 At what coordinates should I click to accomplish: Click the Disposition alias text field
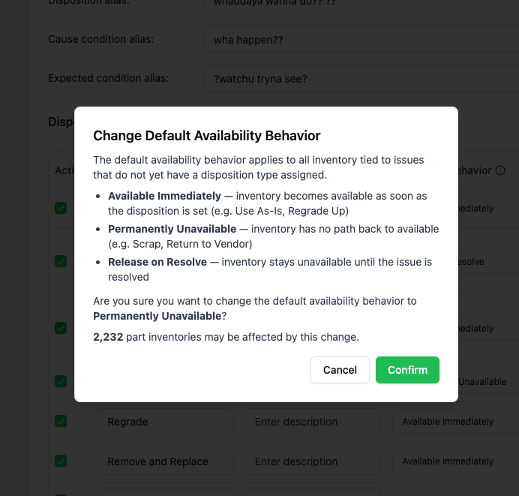[x=360, y=5]
